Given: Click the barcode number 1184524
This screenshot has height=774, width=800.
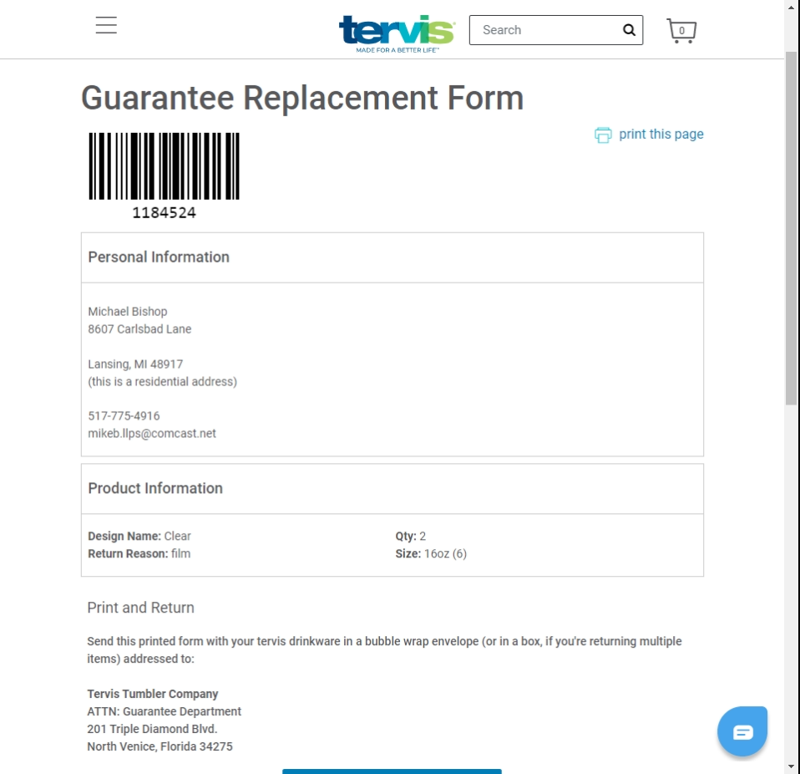Looking at the screenshot, I should coord(165,213).
